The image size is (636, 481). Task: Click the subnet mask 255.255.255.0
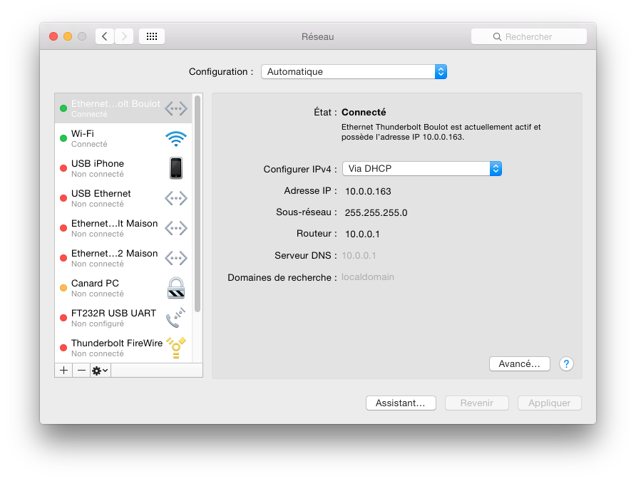pyautogui.click(x=376, y=213)
